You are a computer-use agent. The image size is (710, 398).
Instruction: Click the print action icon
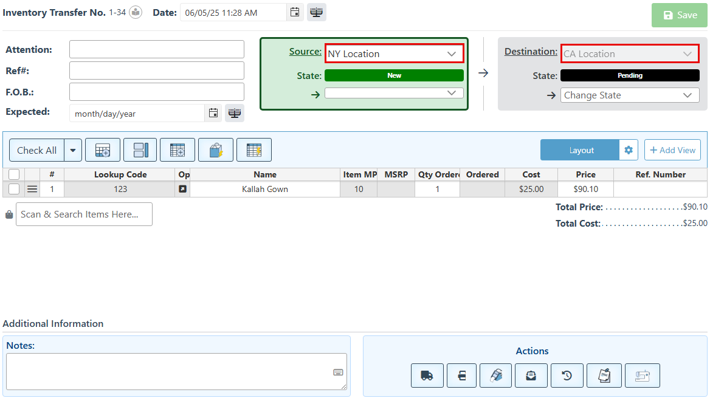coord(462,376)
